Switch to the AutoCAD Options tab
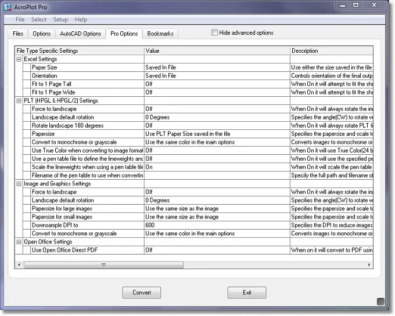This screenshot has width=395, height=316. click(x=80, y=34)
